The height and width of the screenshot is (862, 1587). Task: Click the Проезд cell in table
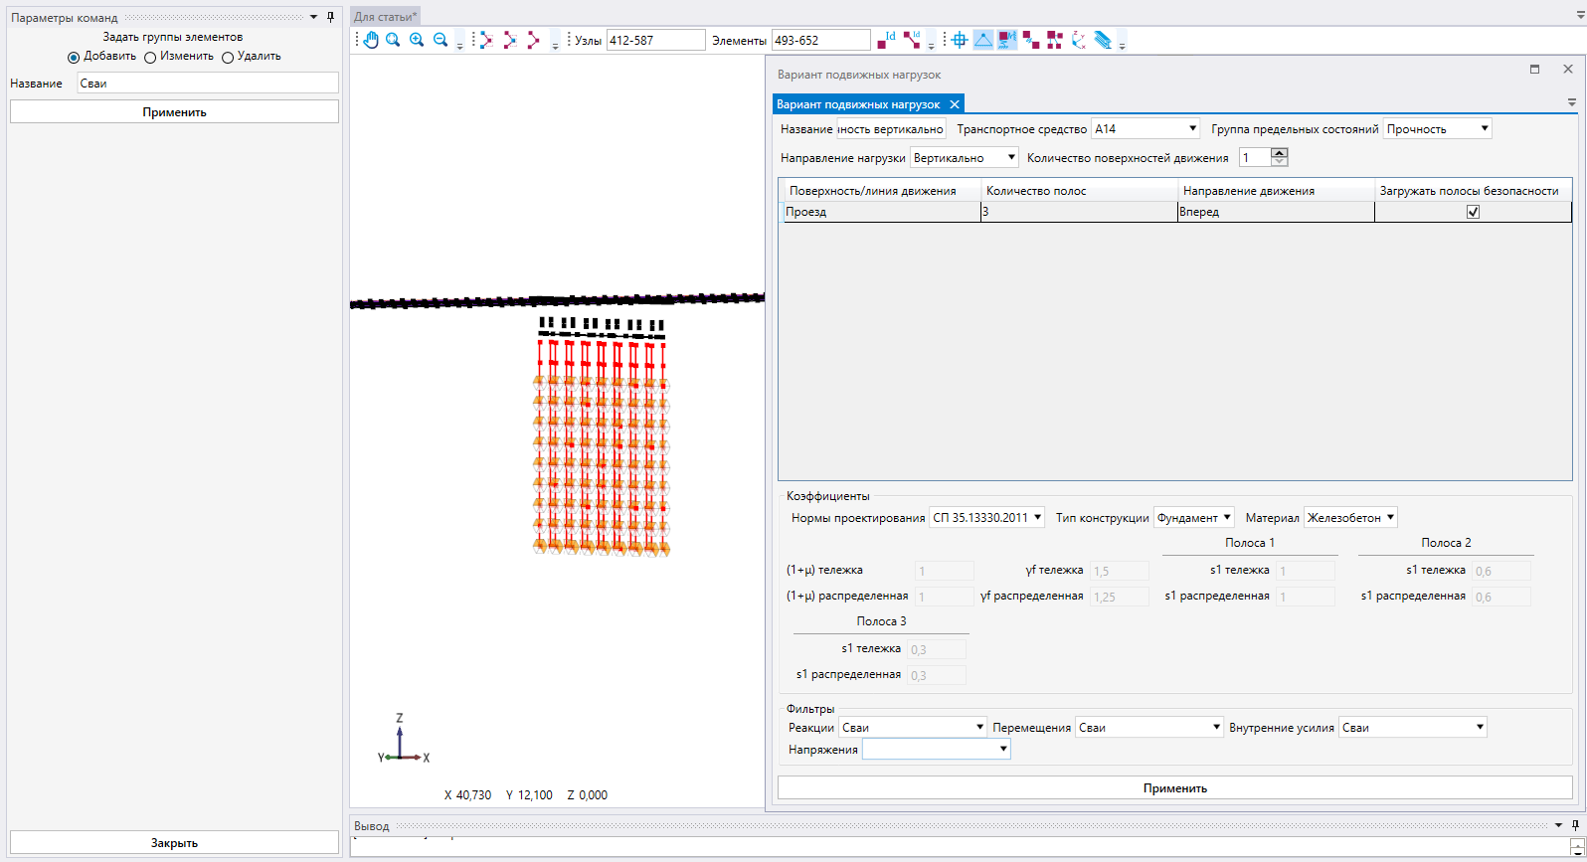(x=882, y=212)
